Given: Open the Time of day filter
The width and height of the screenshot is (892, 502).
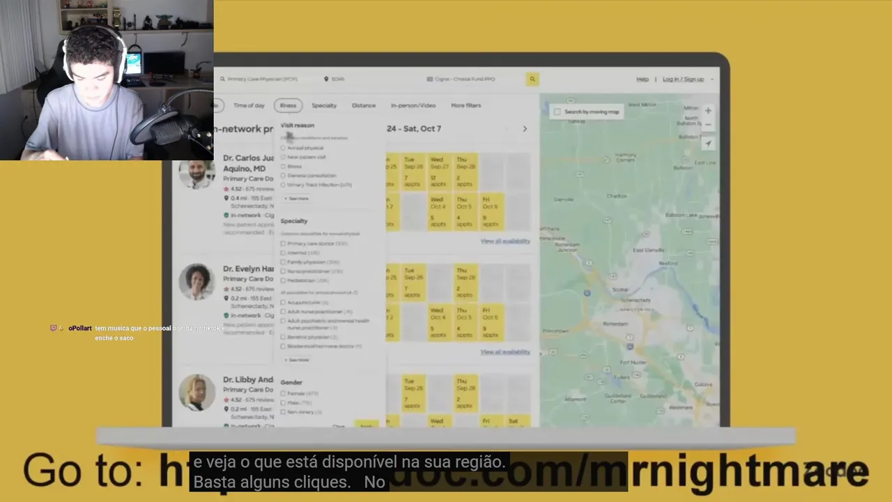Looking at the screenshot, I should 249,105.
